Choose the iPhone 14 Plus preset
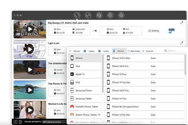 pyautogui.click(x=144, y=99)
